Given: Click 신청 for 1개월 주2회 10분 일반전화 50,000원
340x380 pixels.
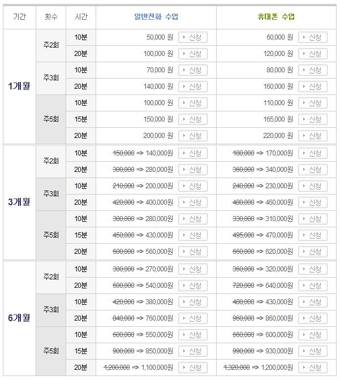Looking at the screenshot, I should 193,37.
